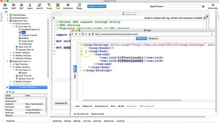Open the error log tab
Viewport: 219px width, 123px height.
pos(87,121)
